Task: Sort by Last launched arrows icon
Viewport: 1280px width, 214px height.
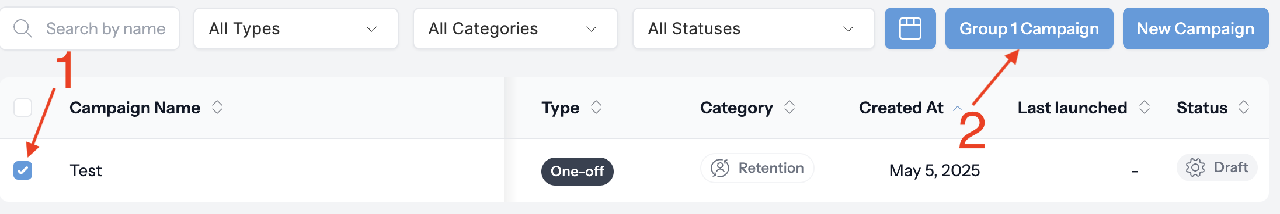Action: 1145,107
